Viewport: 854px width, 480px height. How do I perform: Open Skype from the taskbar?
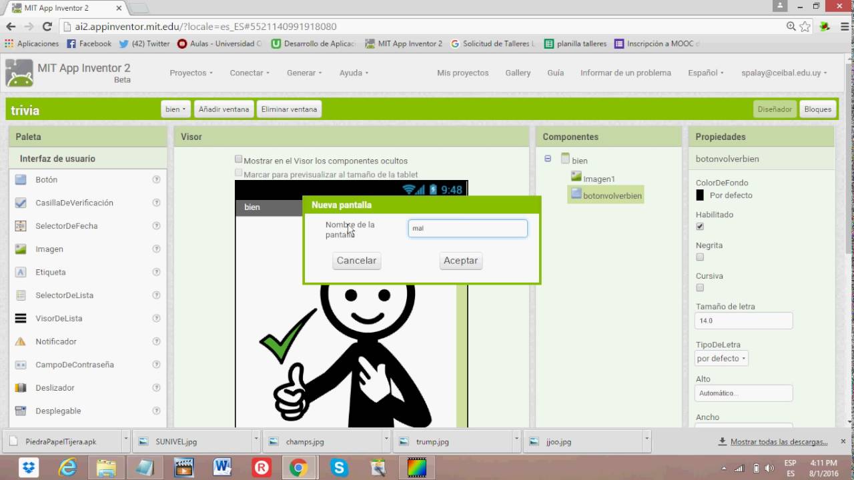click(x=339, y=467)
